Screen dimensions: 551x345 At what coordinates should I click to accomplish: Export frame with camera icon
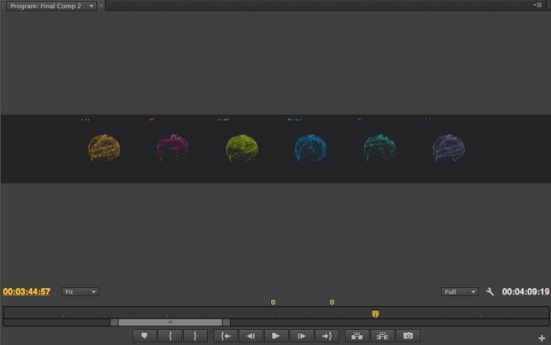[x=408, y=336]
